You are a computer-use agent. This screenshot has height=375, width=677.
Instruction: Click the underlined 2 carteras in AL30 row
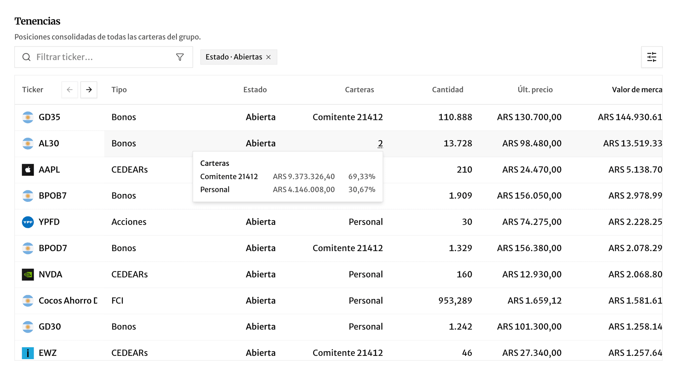(x=380, y=143)
